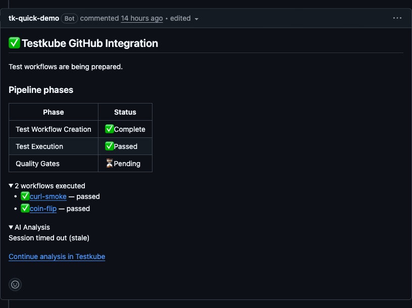Open the 14 hours ago timestamp link
The width and height of the screenshot is (412, 308).
[141, 18]
